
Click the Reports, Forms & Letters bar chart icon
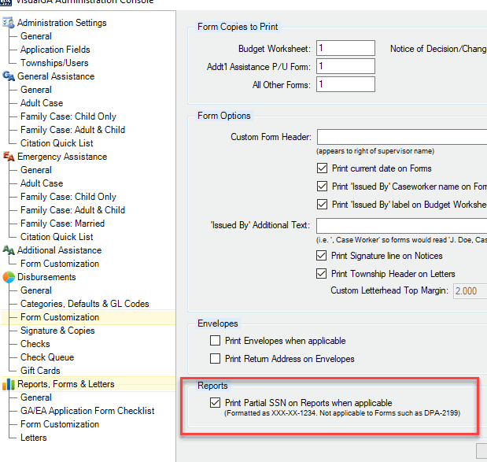(x=9, y=384)
